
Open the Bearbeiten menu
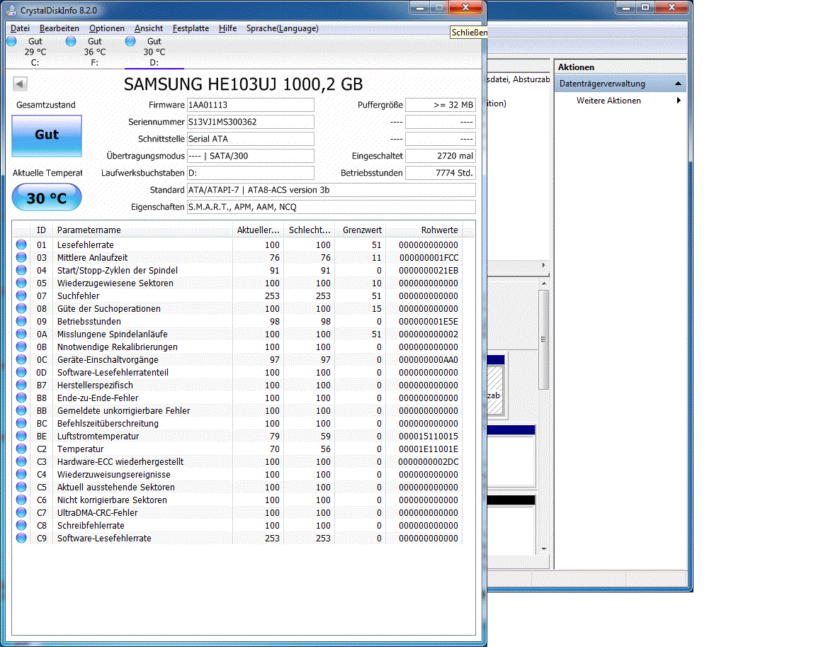[x=59, y=28]
